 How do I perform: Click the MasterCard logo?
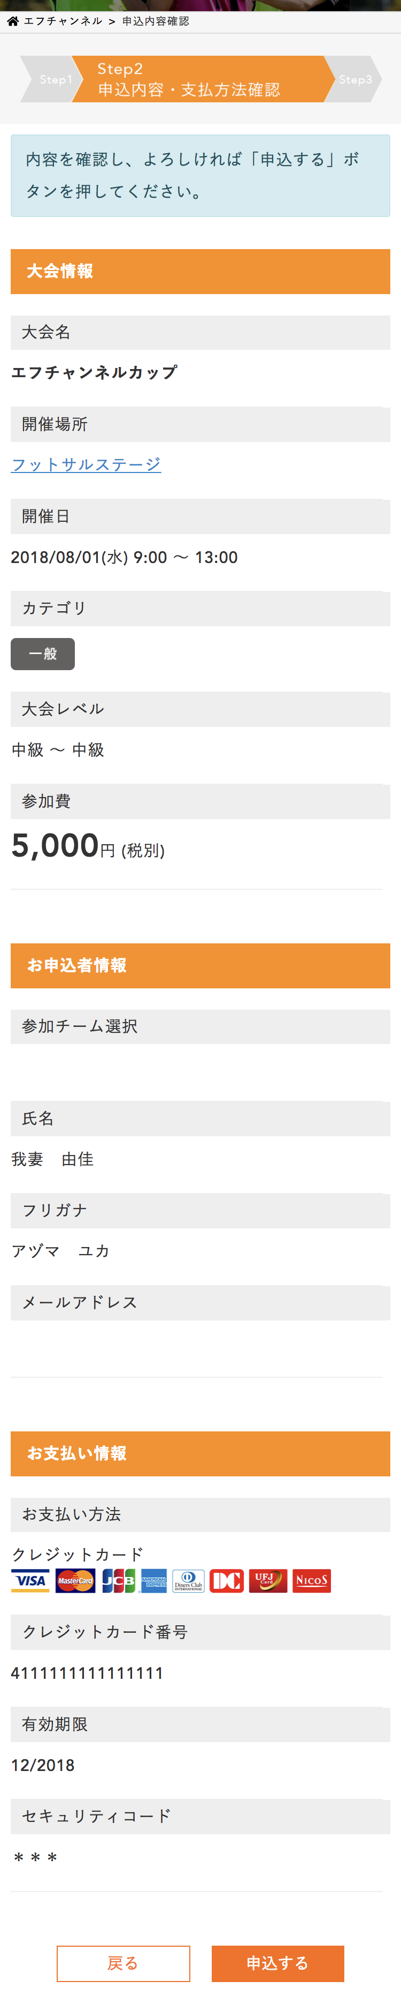coord(76,1581)
